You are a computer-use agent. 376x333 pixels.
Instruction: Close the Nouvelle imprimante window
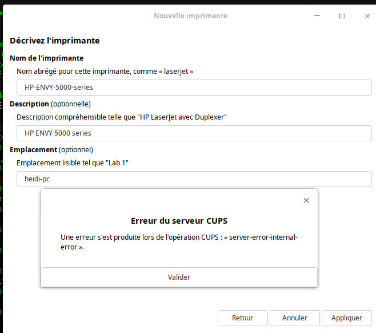tap(367, 16)
